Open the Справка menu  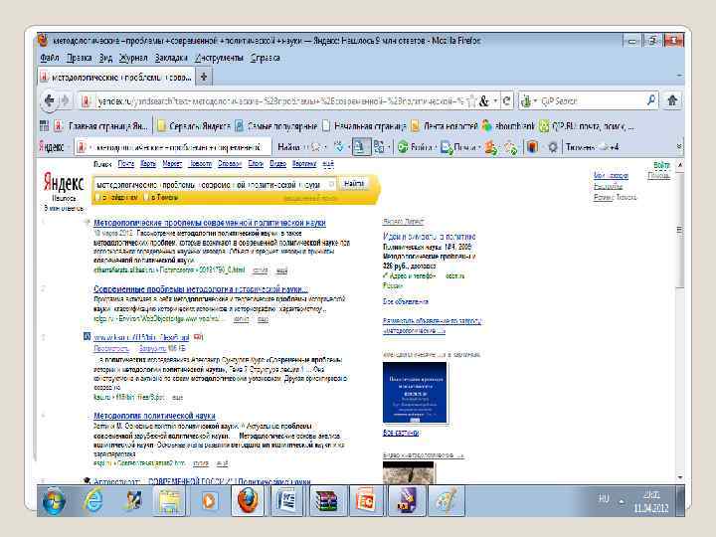point(265,58)
